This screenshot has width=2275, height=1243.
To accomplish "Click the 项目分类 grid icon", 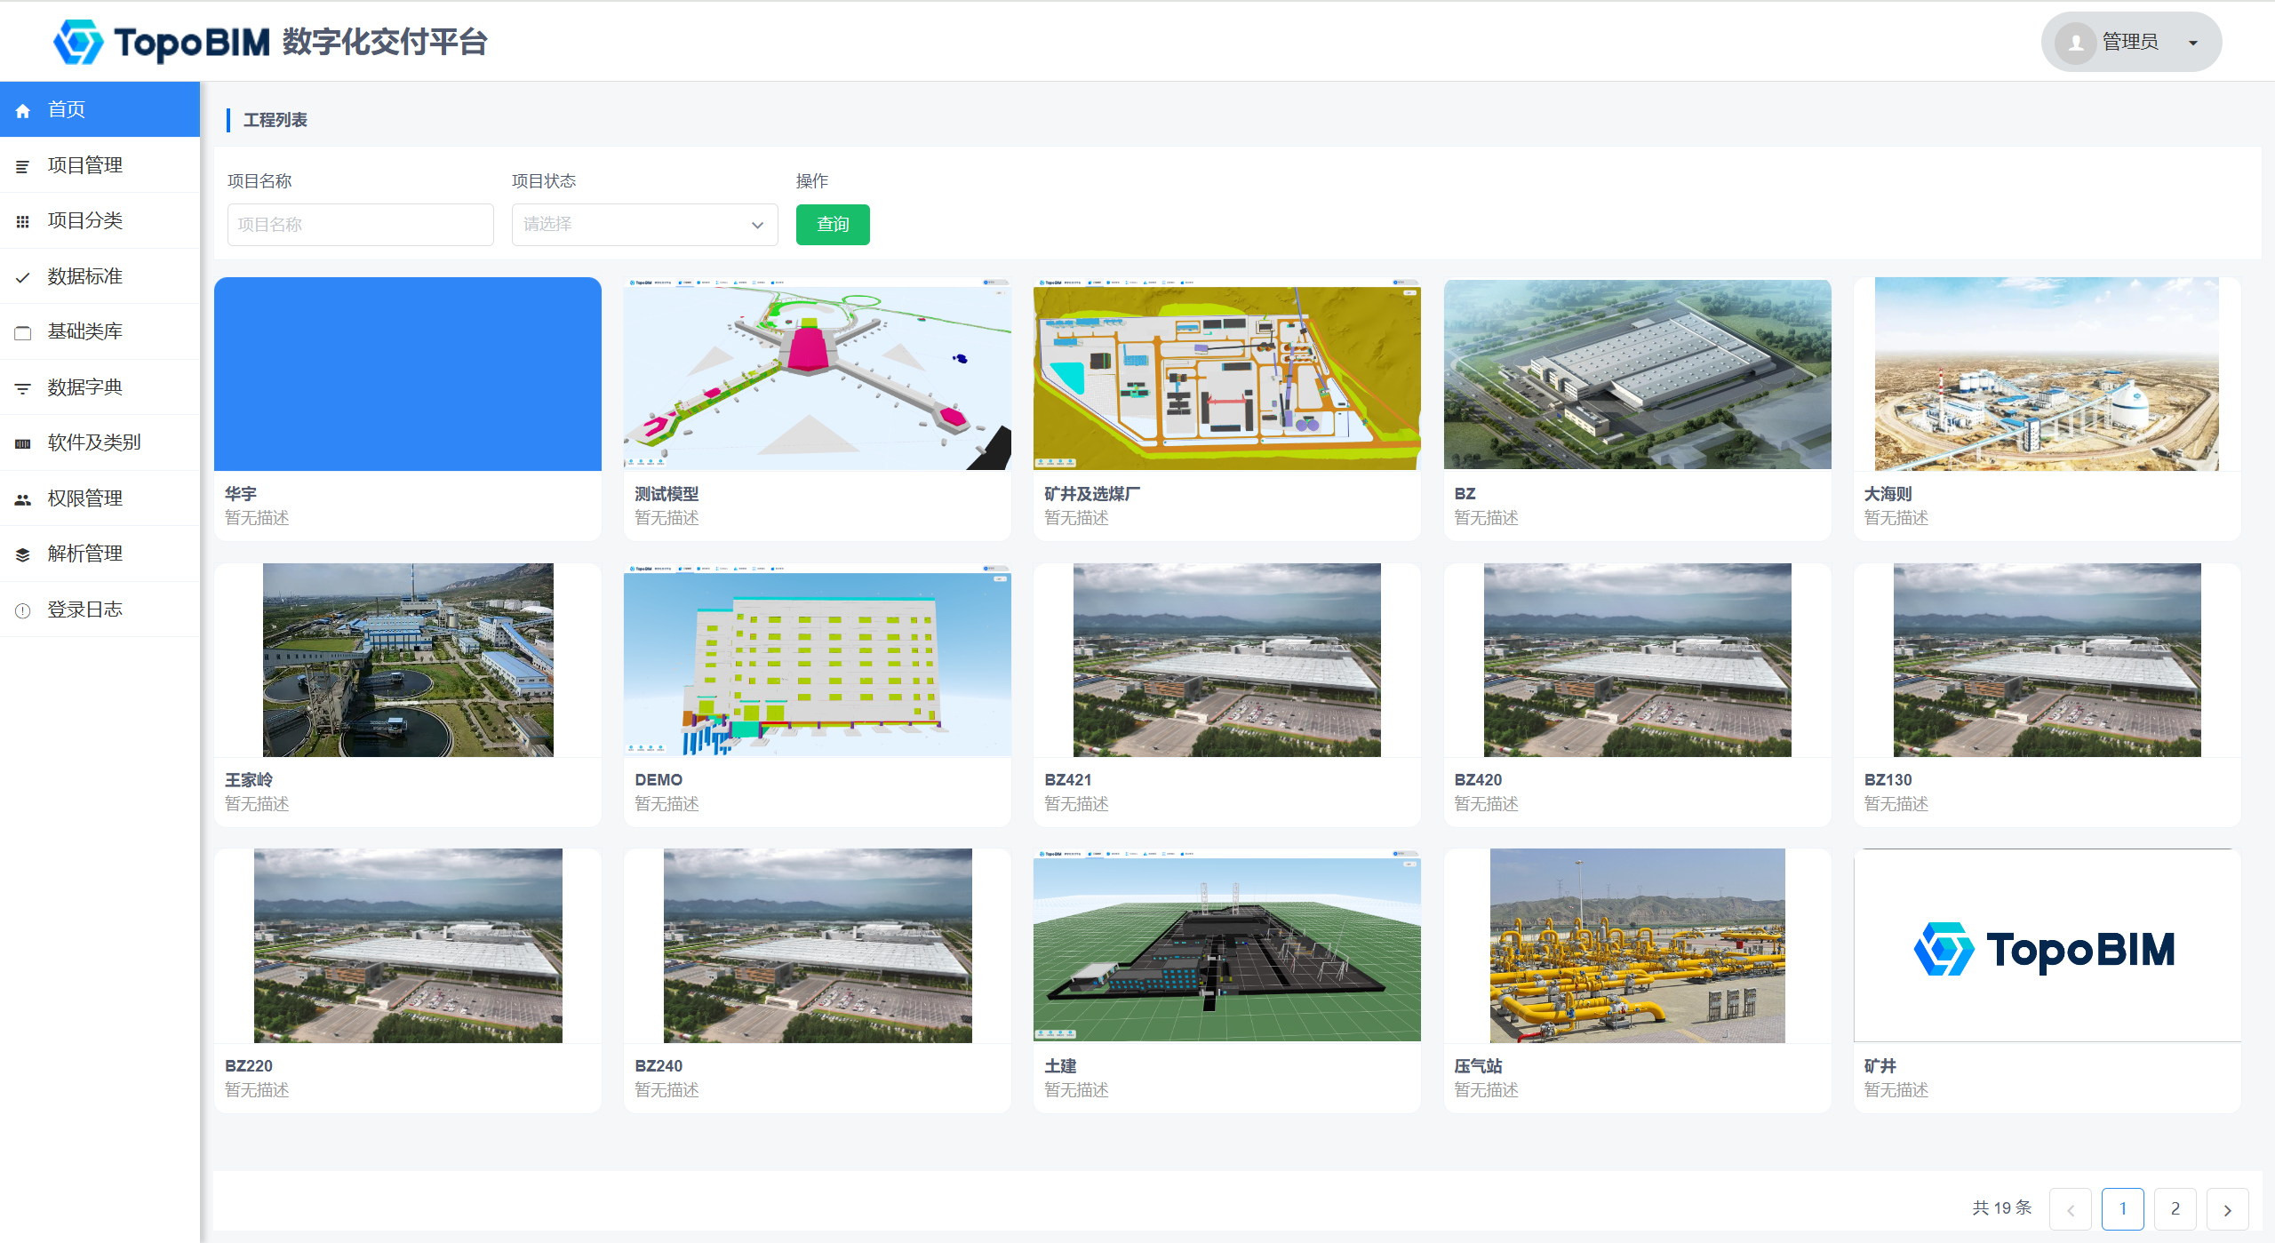I will 23,221.
